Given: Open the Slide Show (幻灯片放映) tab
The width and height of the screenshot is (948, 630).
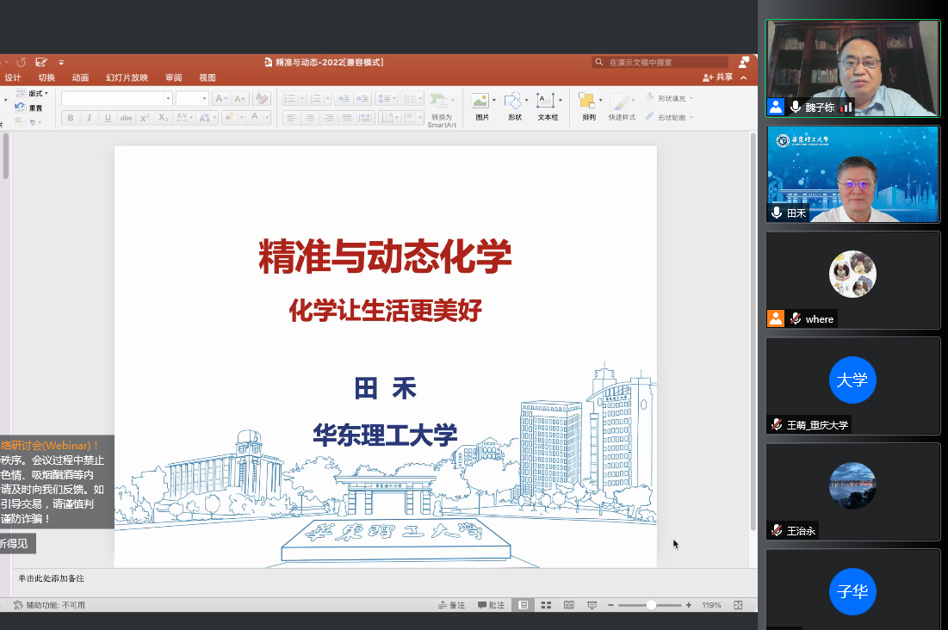Looking at the screenshot, I should [127, 77].
